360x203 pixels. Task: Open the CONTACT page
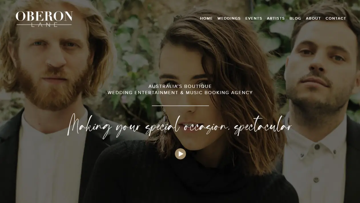[336, 18]
